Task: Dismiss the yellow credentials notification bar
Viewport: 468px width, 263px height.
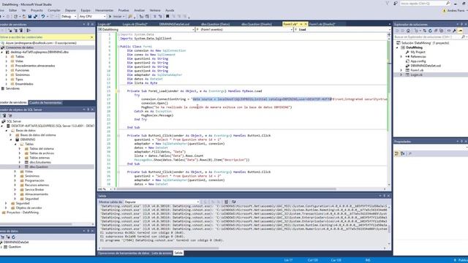Action: (x=91, y=37)
